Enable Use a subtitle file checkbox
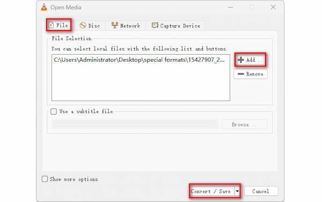The width and height of the screenshot is (322, 202). click(54, 111)
